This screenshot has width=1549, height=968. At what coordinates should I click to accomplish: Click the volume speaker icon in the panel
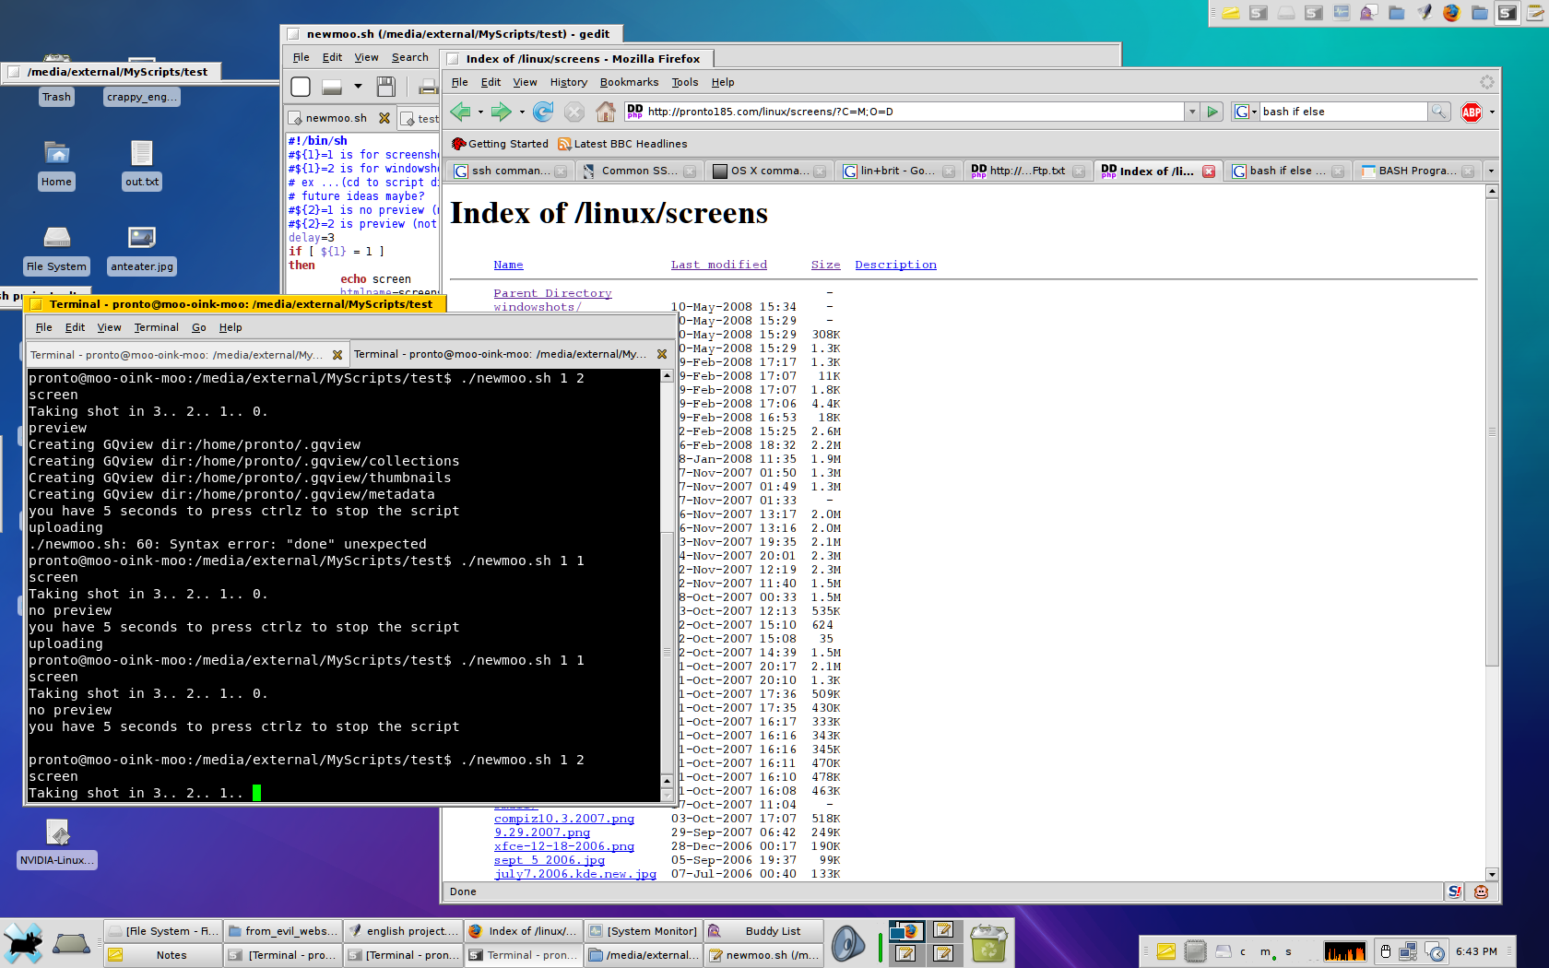847,943
